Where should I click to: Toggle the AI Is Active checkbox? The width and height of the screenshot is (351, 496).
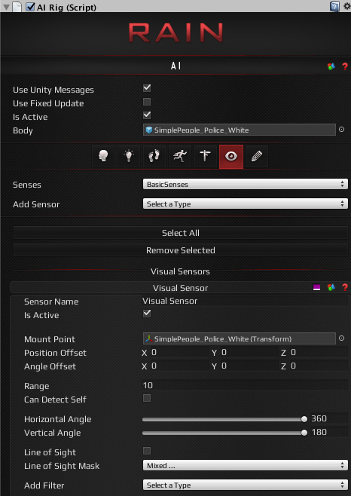click(147, 115)
